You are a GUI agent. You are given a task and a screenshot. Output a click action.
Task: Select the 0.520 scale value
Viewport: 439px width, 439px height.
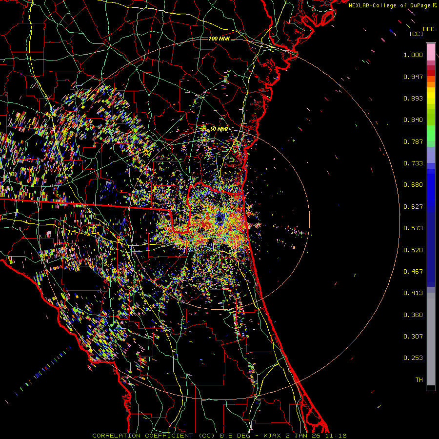[x=413, y=250]
